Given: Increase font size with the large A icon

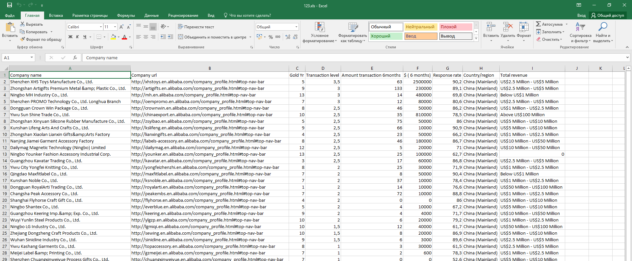Looking at the screenshot, I should tap(121, 27).
